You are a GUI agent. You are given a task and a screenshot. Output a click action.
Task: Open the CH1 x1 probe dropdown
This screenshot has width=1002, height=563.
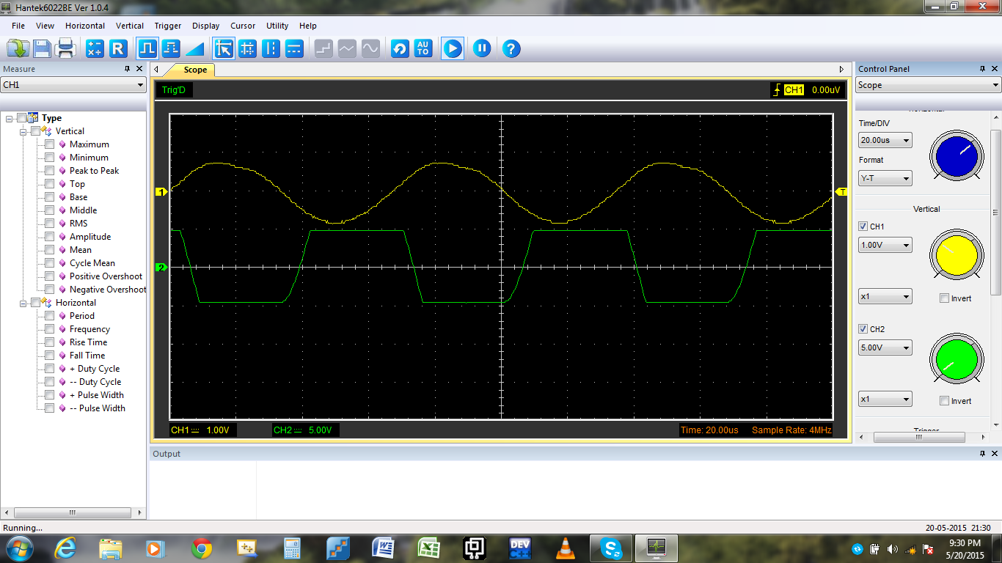coord(885,297)
